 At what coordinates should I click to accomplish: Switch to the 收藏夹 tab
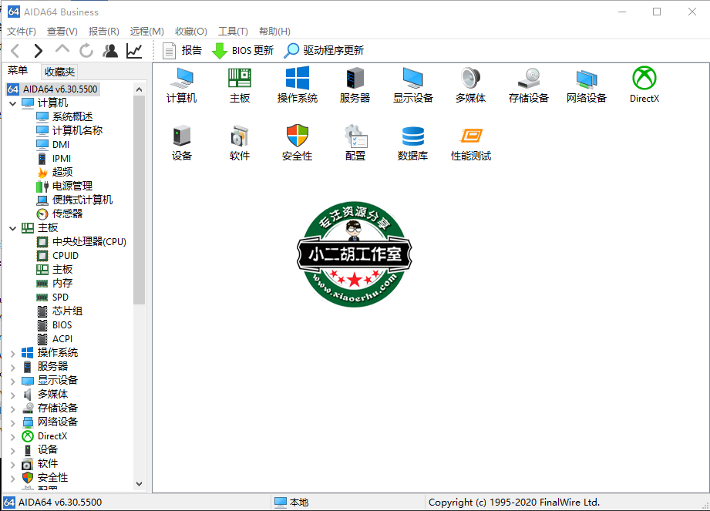[59, 72]
